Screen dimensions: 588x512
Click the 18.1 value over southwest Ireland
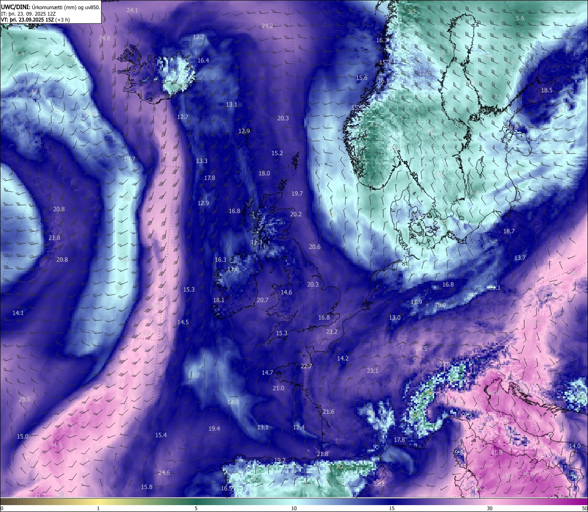219,300
